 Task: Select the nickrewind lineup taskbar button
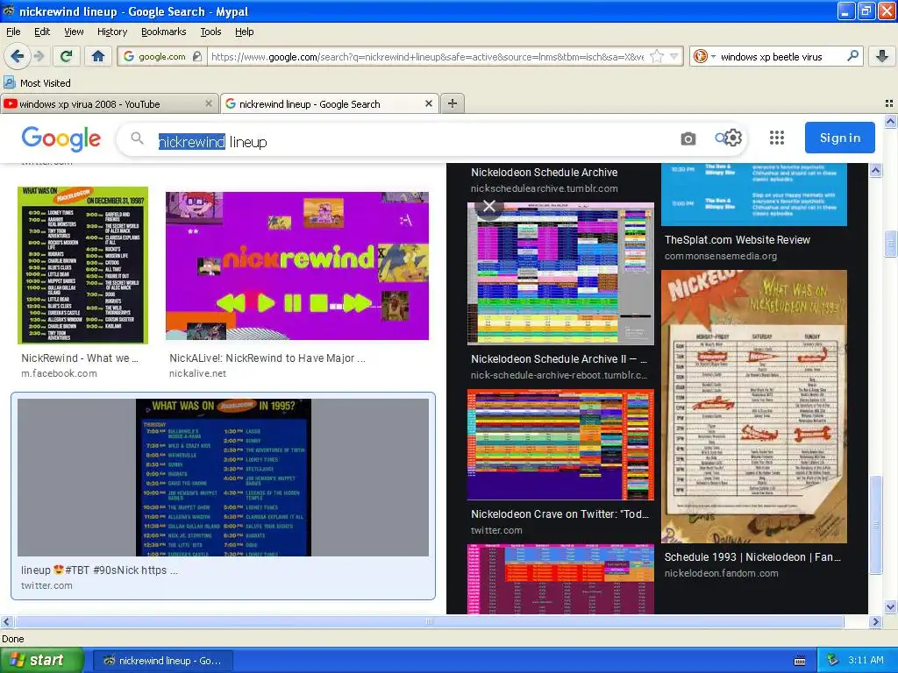(163, 661)
